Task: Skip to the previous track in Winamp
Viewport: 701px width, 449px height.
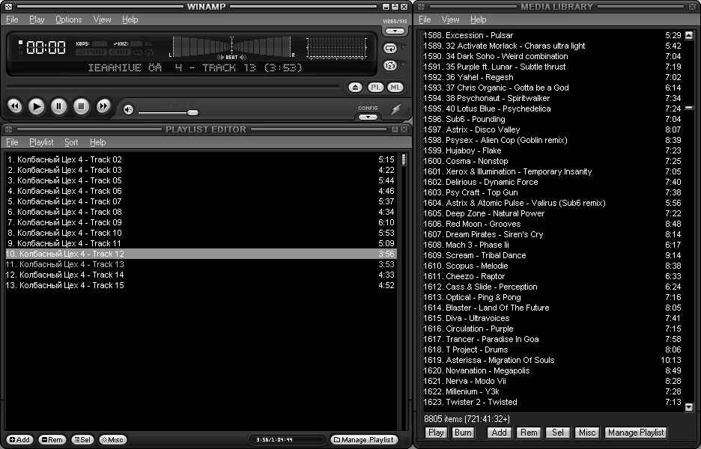Action: (x=15, y=106)
